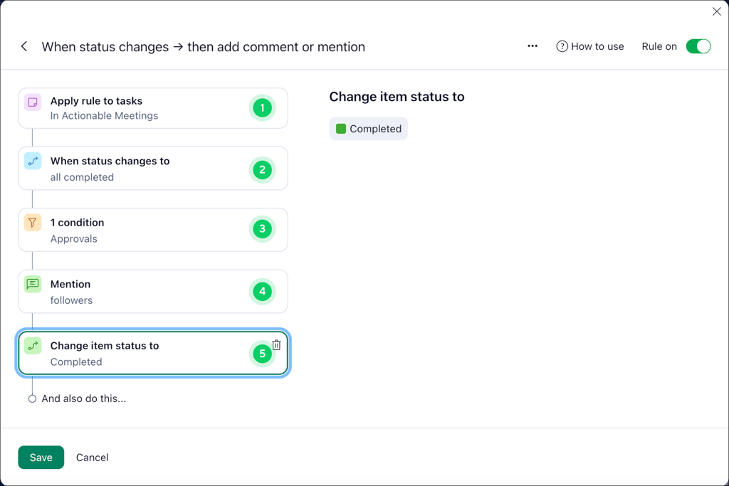Open help via the question mark icon
This screenshot has height=486, width=729.
562,46
